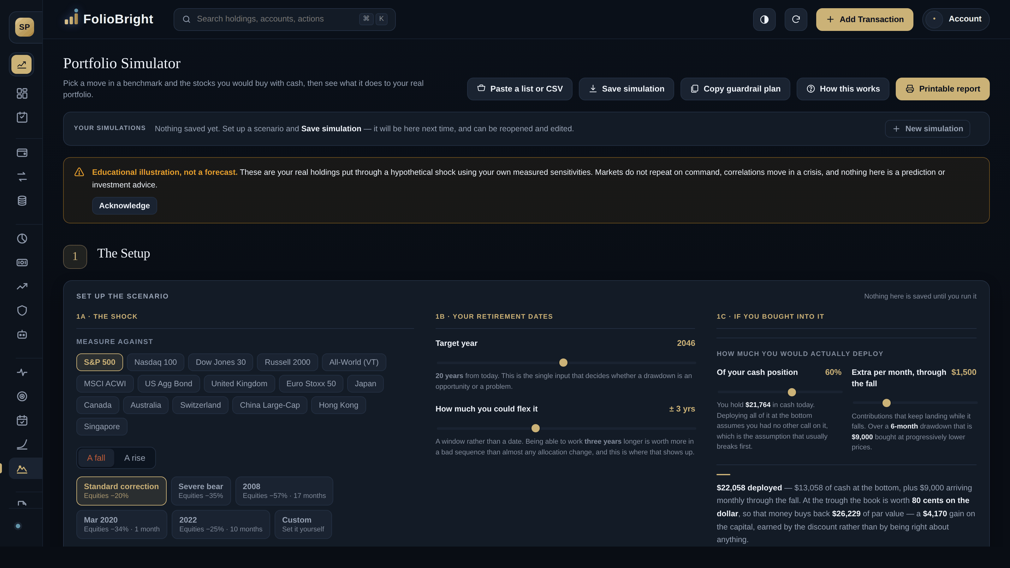Viewport: 1010px width, 568px height.
Task: Select the Hong Kong benchmark chip
Action: tap(338, 405)
